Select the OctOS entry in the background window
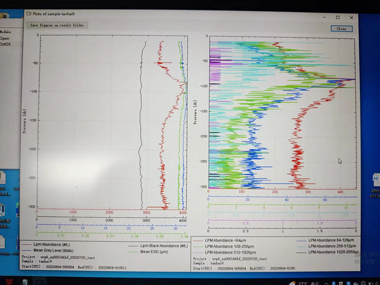 pos(5,44)
